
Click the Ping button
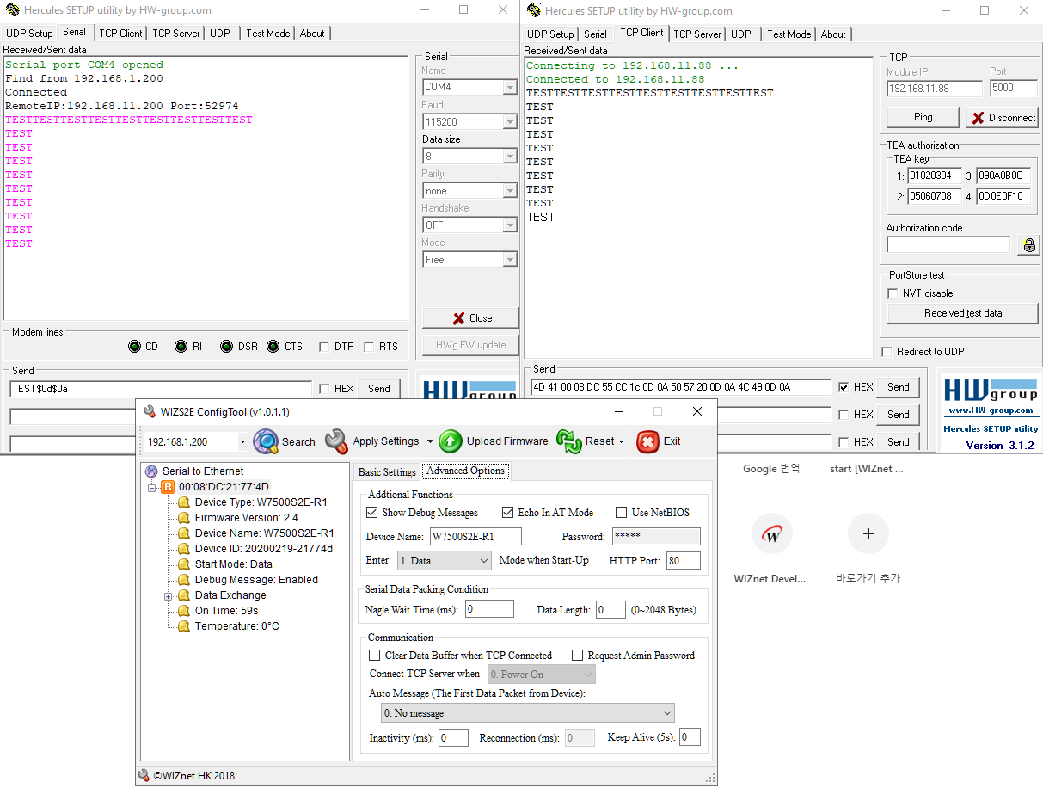tap(923, 117)
